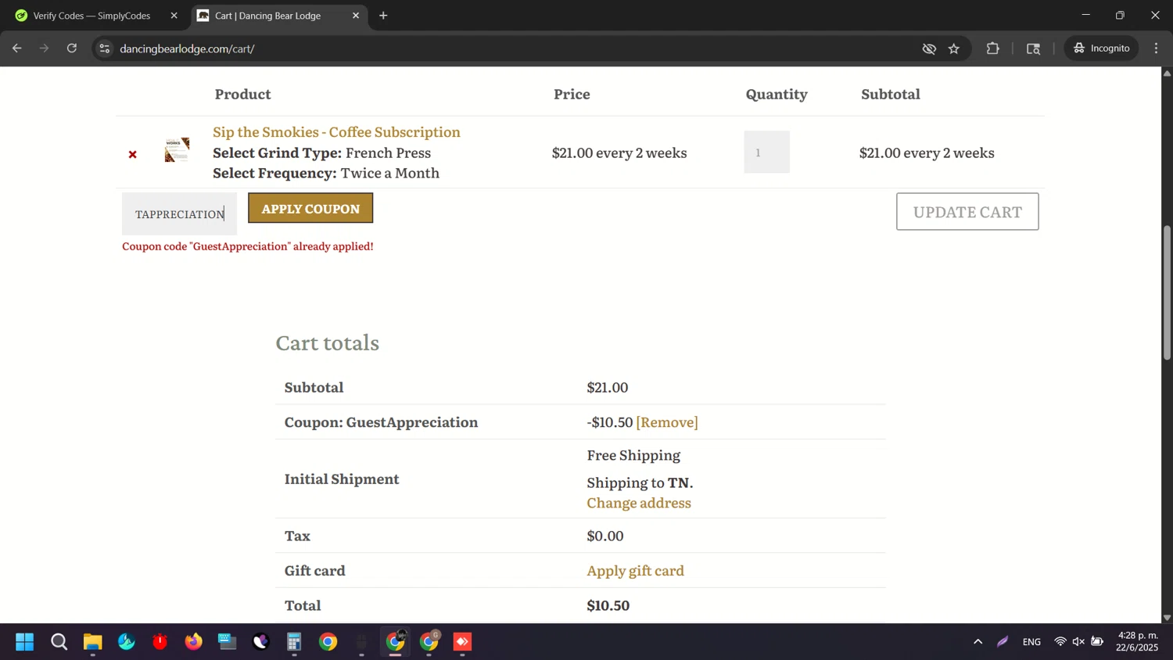Open the Extensions puzzle icon

[x=993, y=48]
